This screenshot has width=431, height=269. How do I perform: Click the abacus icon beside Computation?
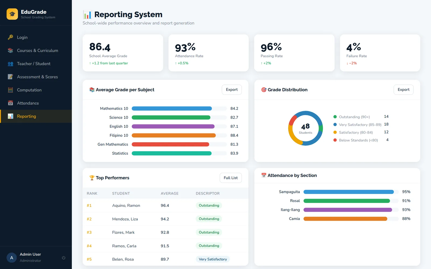click(x=11, y=90)
